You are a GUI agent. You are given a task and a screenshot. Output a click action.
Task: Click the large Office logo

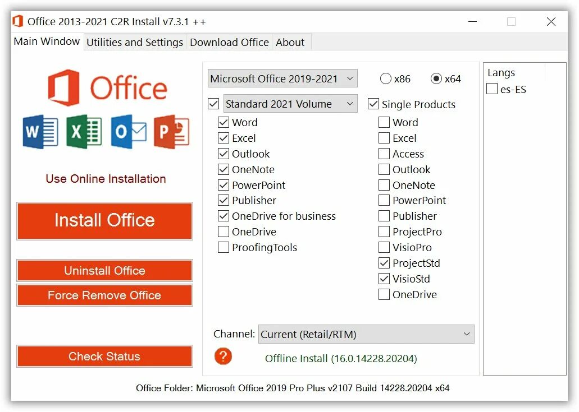point(107,87)
